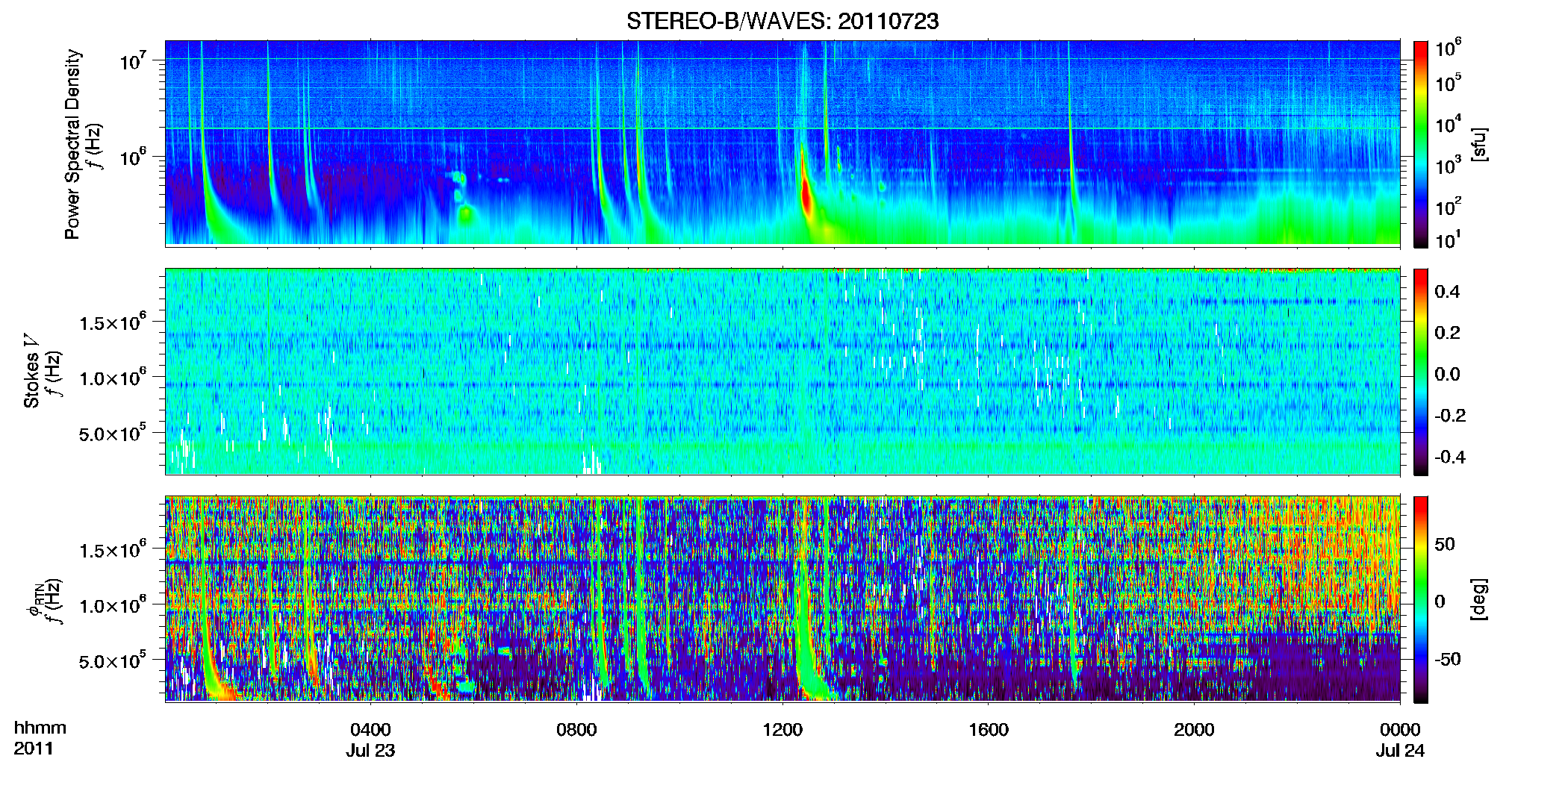Click the 0400 time axis label
This screenshot has height=806, width=1565.
pos(370,729)
